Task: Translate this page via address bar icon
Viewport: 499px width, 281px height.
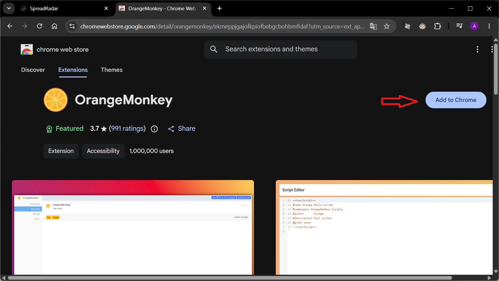Action: 373,26
